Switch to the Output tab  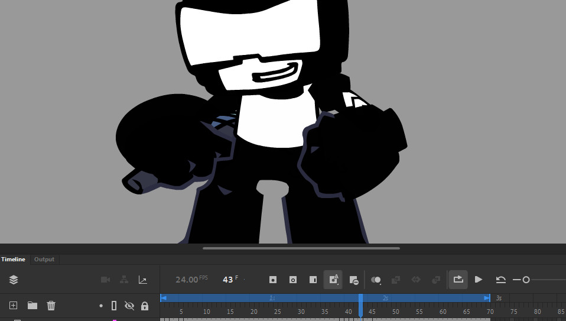tap(44, 260)
